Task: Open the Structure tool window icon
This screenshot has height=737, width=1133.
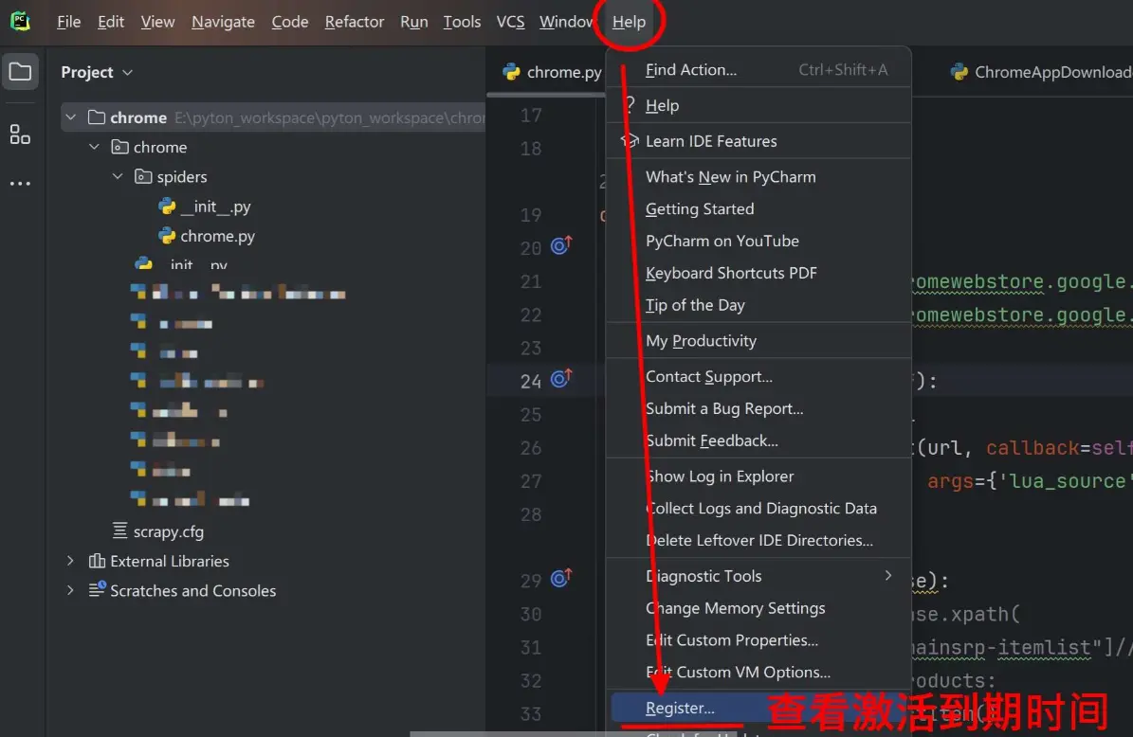Action: point(20,135)
